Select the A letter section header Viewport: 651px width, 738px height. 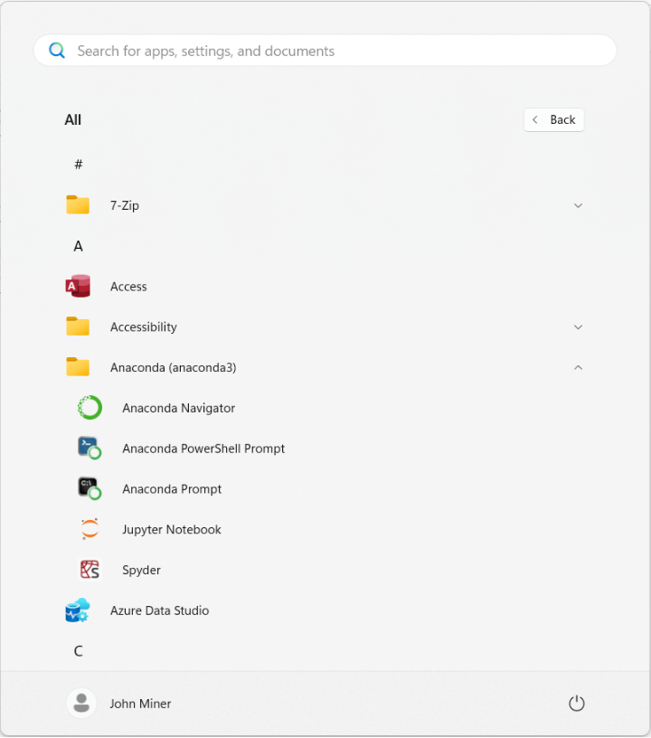(79, 246)
